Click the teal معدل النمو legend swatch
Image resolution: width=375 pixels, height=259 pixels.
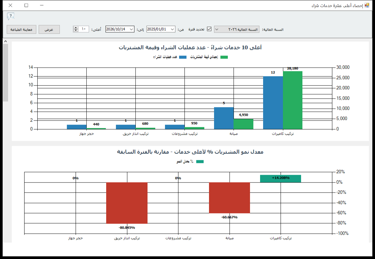tap(200, 162)
